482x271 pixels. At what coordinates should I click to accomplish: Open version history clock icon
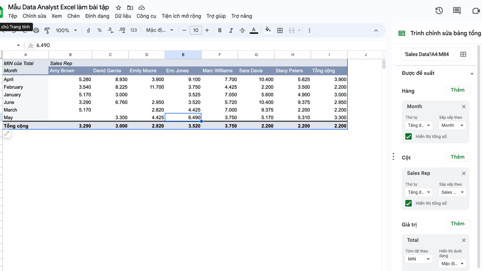coord(439,11)
